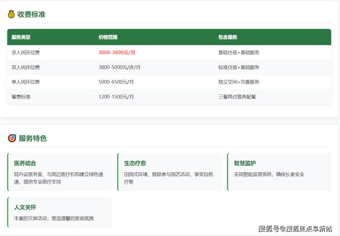340x236 pixels.
Task: Click the 价格范围 column header
Action: click(x=108, y=37)
